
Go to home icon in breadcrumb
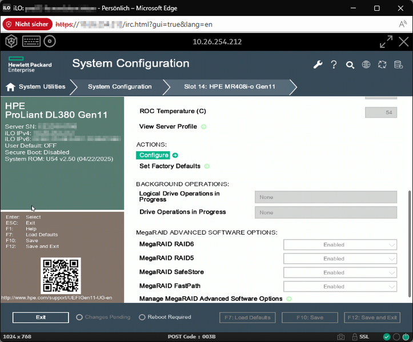pyautogui.click(x=10, y=87)
